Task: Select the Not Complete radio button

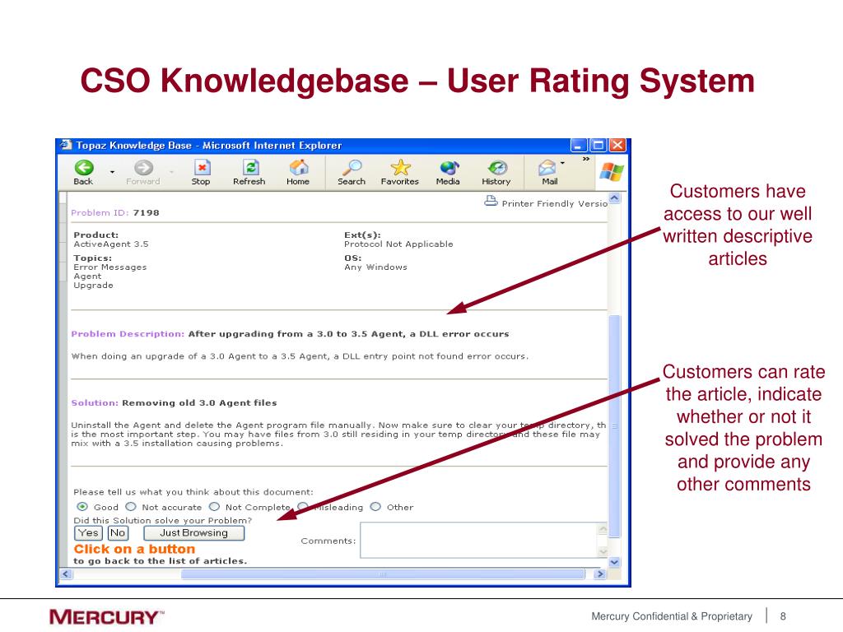Action: pyautogui.click(x=215, y=507)
